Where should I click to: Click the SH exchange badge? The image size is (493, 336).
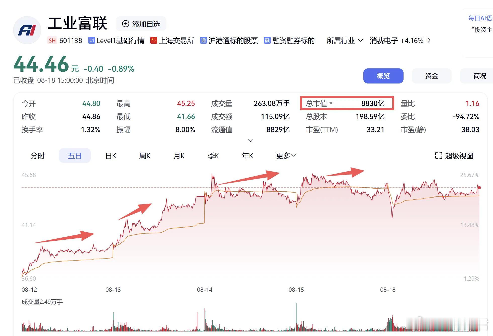[x=52, y=40]
